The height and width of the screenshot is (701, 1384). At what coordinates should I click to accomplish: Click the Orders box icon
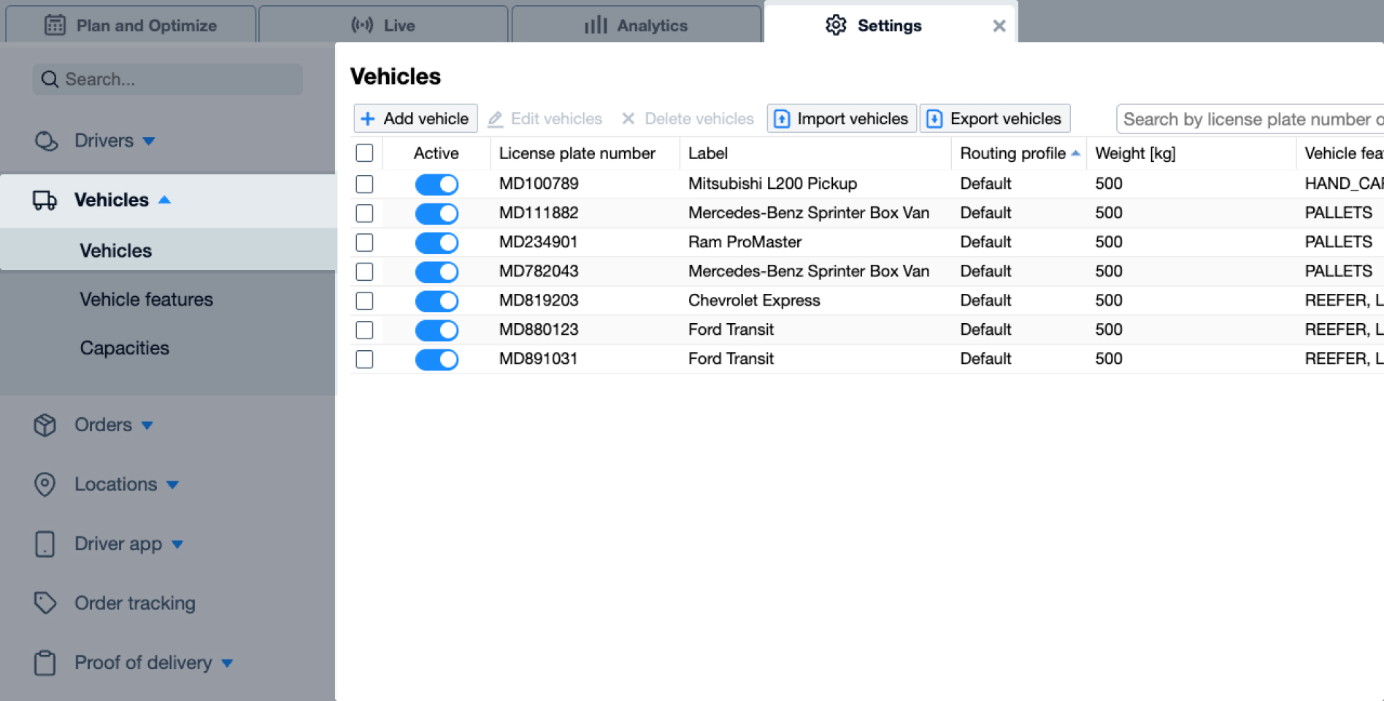(45, 425)
